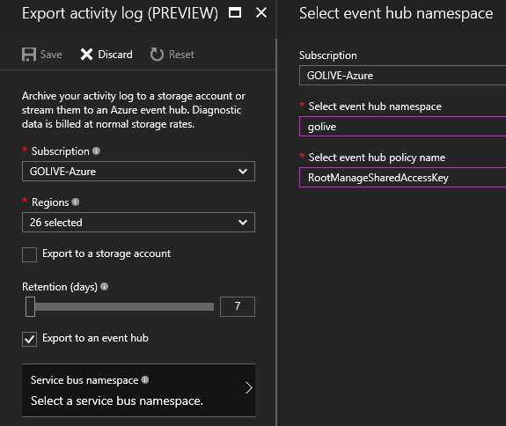Screen dimensions: 506x426
Task: Click the Service bus namespace info icon
Action: tap(145, 379)
